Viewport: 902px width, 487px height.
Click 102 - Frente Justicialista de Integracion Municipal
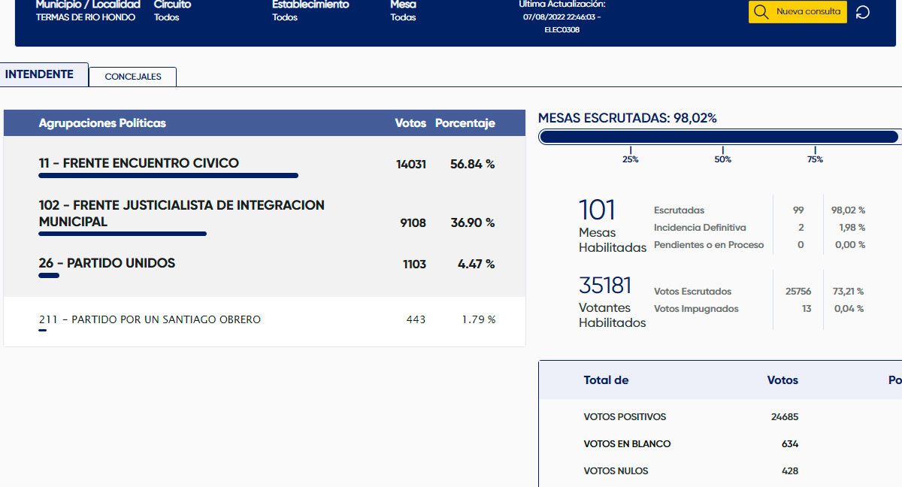coord(181,213)
